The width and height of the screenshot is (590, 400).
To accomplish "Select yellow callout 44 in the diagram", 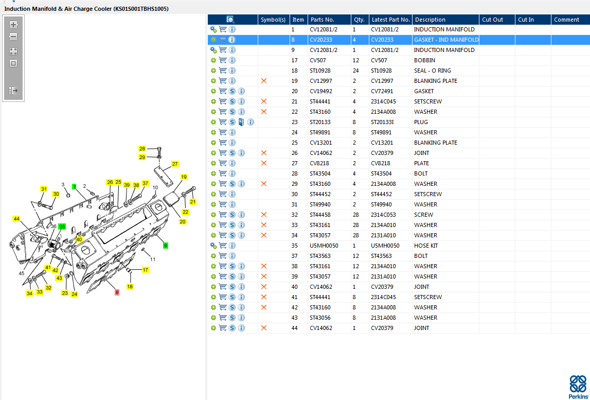I will click(x=16, y=219).
